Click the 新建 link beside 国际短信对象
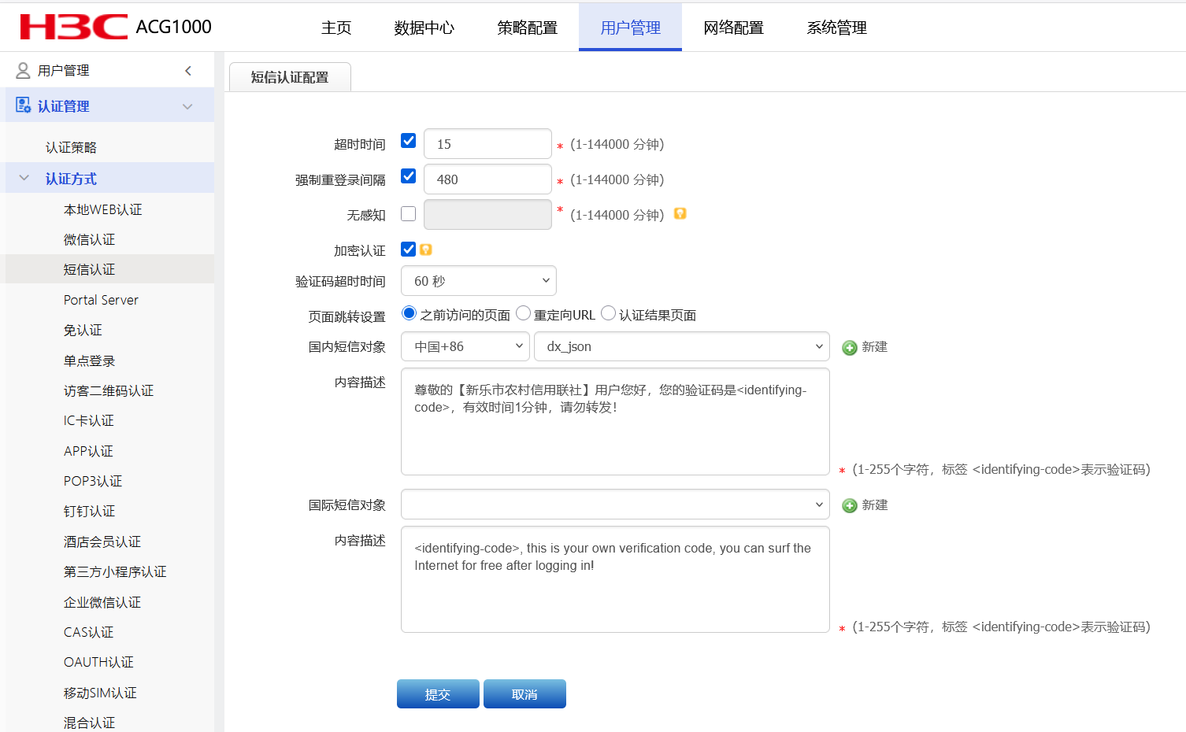Viewport: 1186px width, 732px height. 874,505
